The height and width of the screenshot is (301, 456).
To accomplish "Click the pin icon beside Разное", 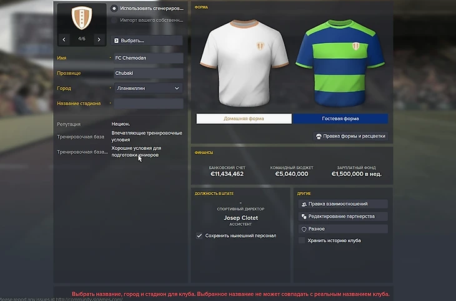I will (x=304, y=229).
